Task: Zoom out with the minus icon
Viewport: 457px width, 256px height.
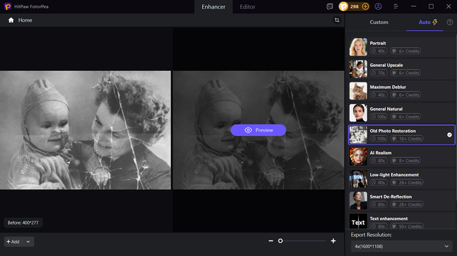Action: [x=271, y=241]
